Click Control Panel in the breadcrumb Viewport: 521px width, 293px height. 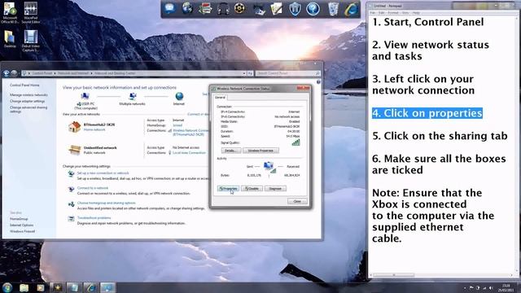coord(42,73)
